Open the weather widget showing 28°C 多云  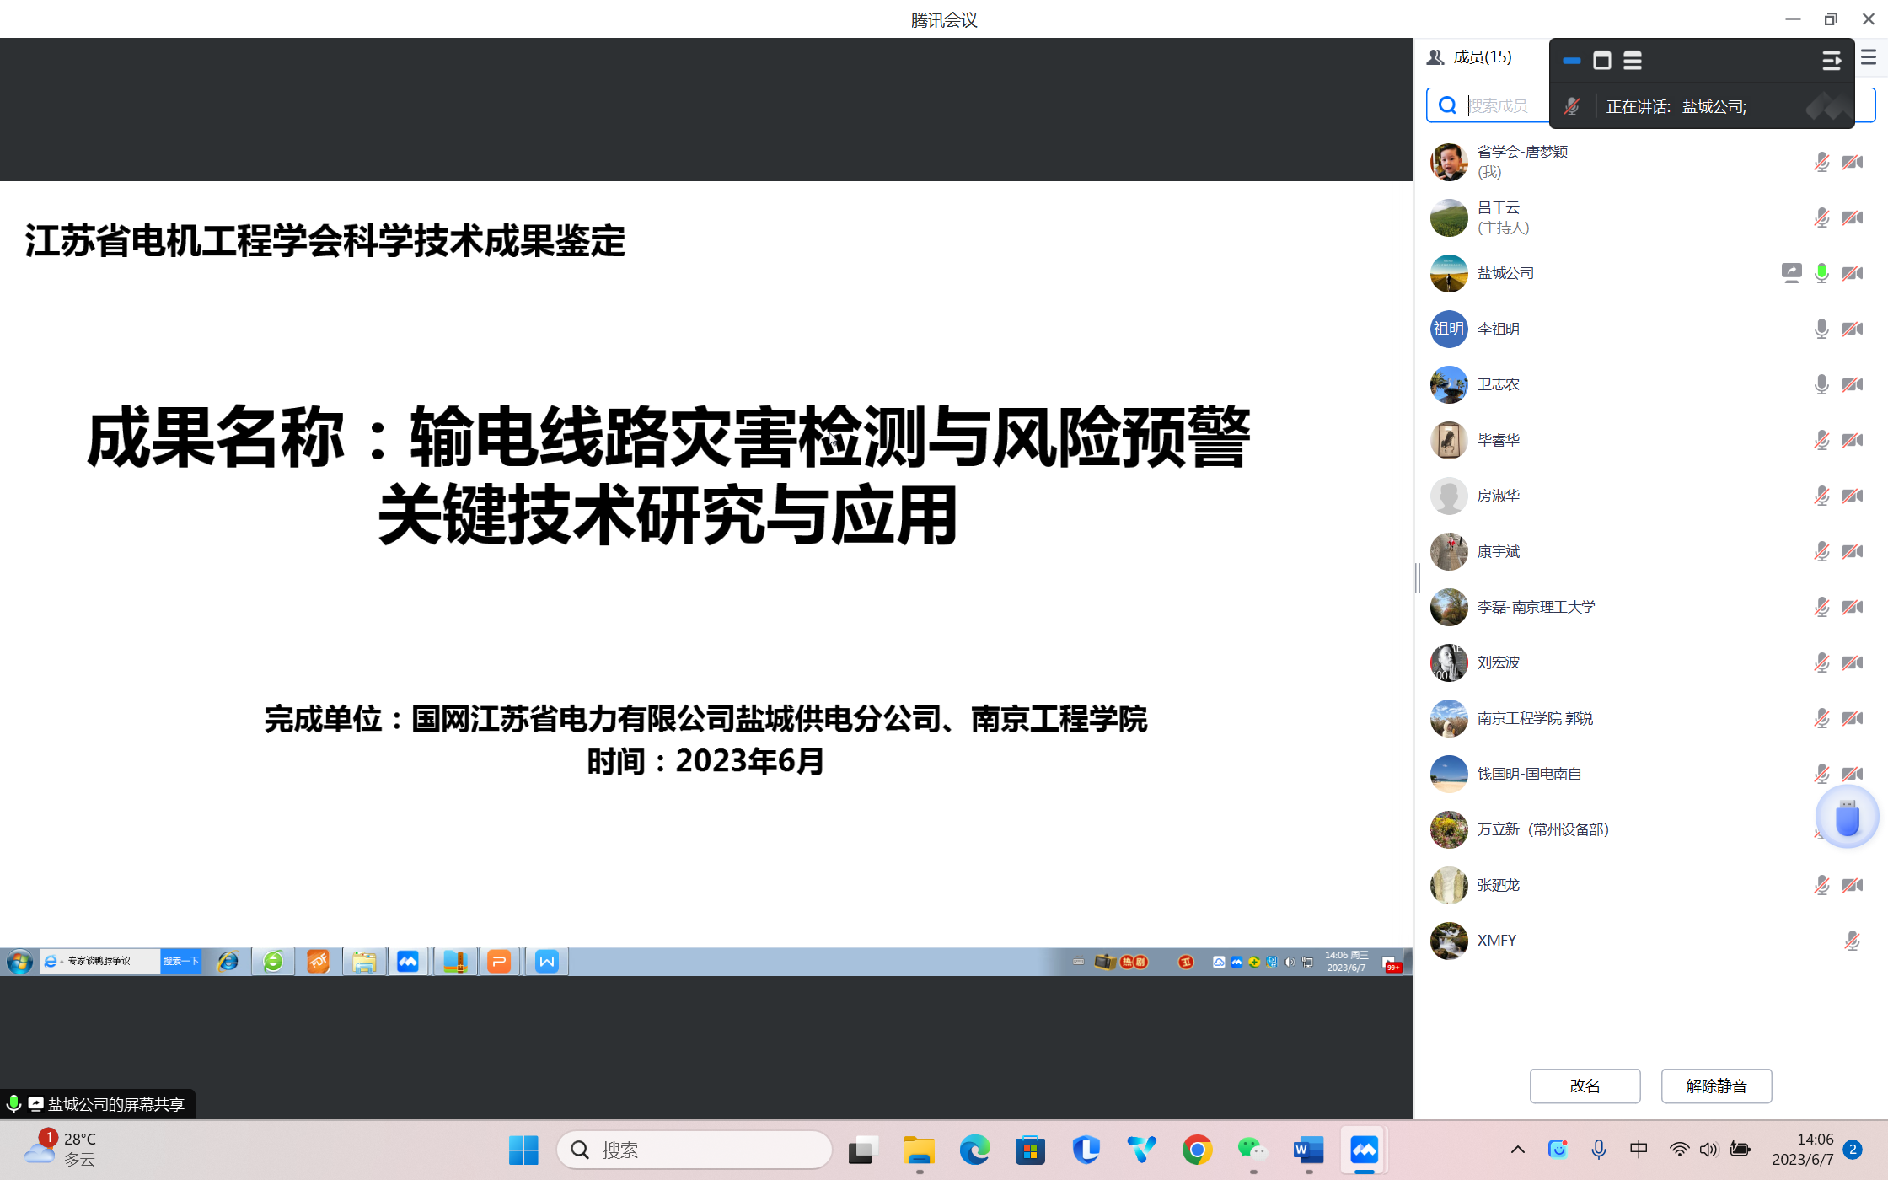pos(61,1150)
